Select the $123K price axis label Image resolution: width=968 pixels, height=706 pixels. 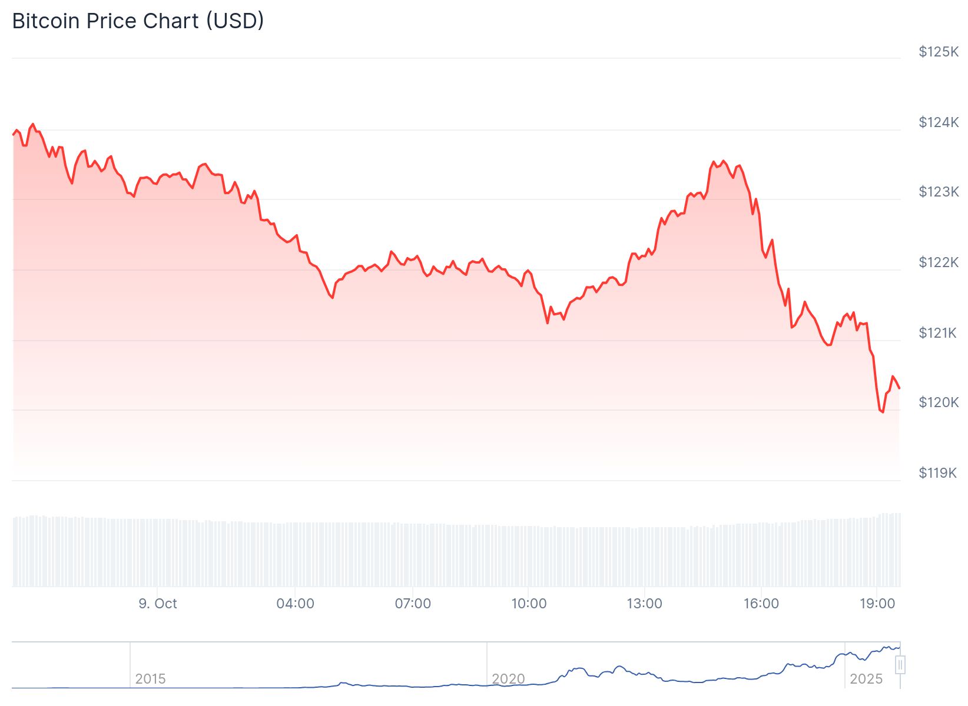939,192
